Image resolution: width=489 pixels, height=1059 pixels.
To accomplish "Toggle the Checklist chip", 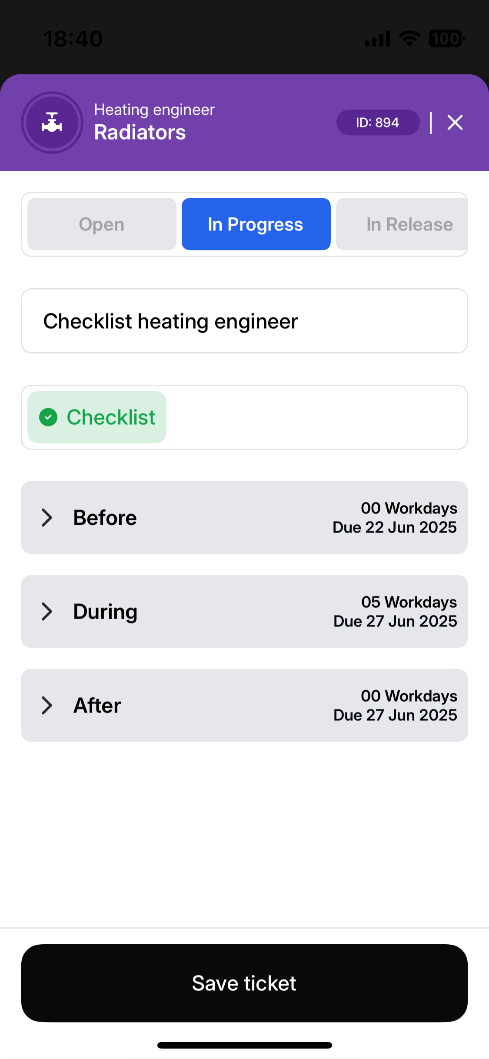I will click(x=97, y=417).
